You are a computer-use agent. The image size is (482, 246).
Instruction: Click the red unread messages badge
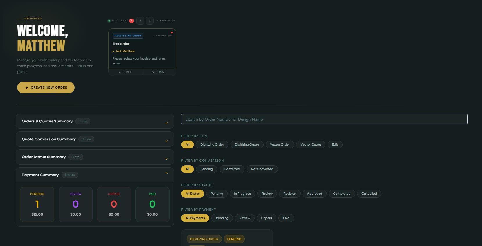click(131, 21)
